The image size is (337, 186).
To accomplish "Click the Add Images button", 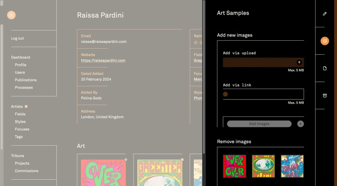I will (259, 124).
